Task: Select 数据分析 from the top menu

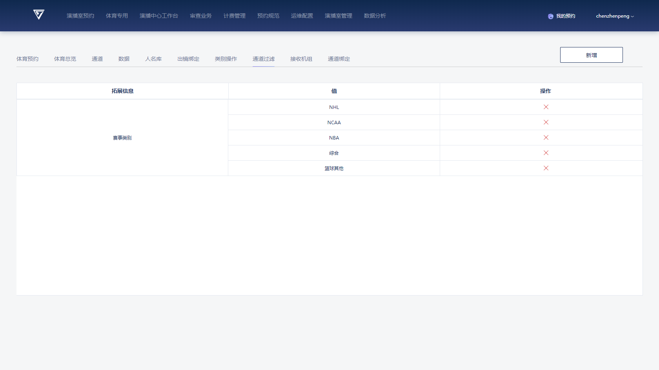Action: (x=375, y=16)
